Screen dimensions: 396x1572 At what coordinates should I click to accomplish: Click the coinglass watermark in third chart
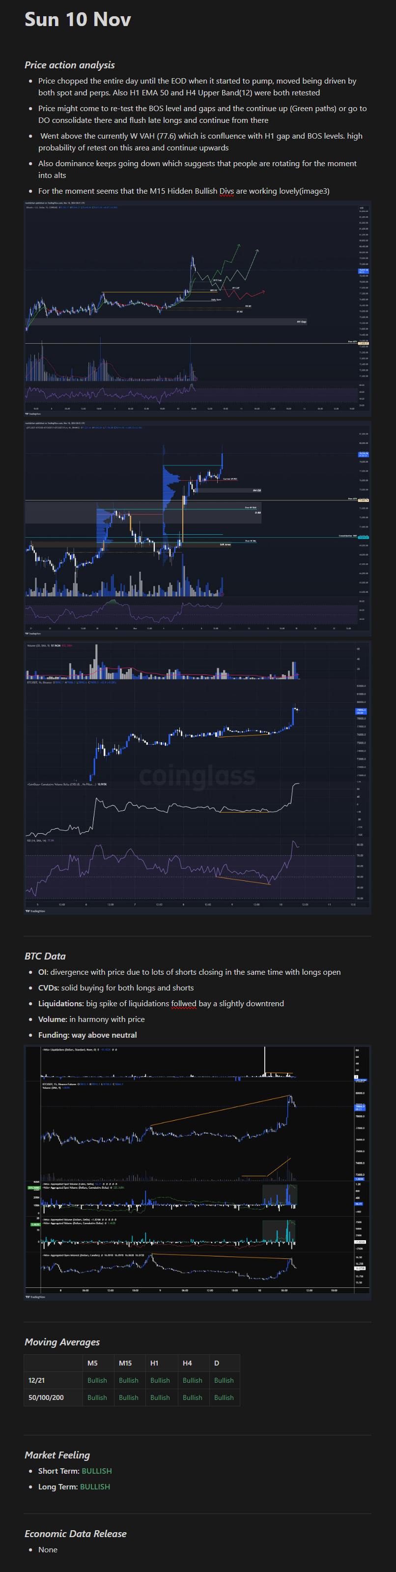point(197,776)
